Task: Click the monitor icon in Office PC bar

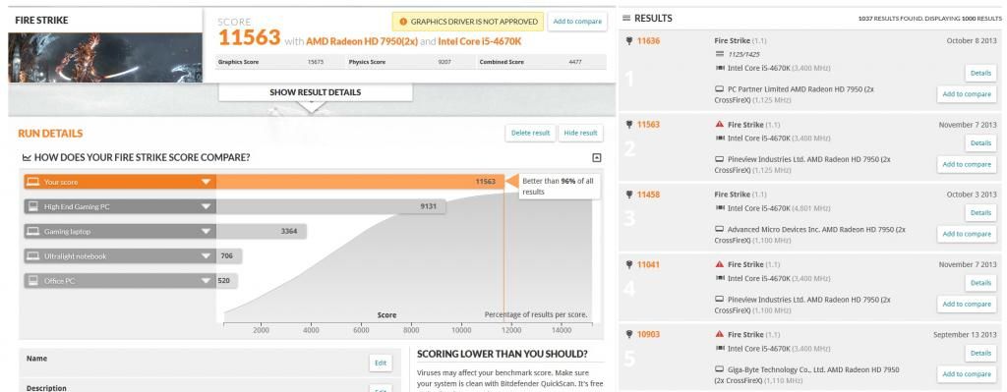Action: coord(33,280)
